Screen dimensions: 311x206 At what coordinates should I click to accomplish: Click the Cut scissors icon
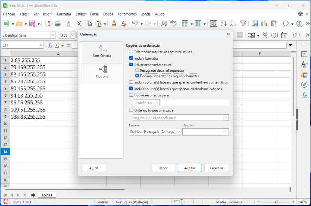pyautogui.click(x=79, y=24)
